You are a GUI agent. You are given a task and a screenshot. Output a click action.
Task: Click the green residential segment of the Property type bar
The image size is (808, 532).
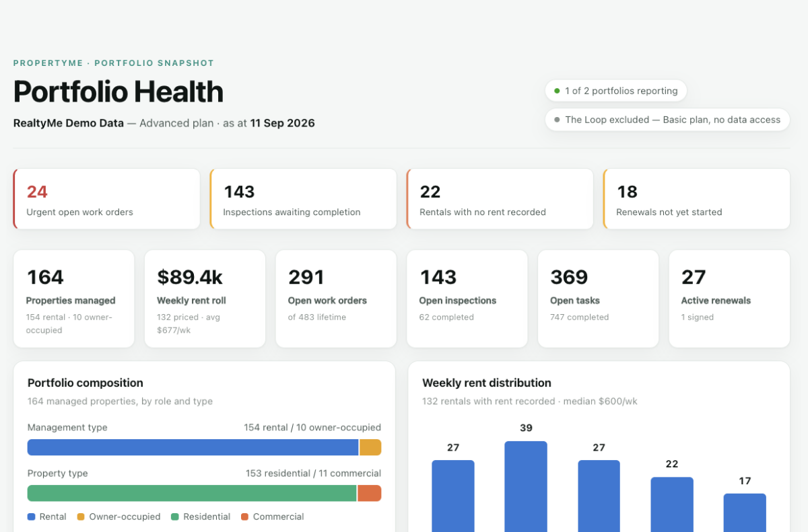(192, 493)
